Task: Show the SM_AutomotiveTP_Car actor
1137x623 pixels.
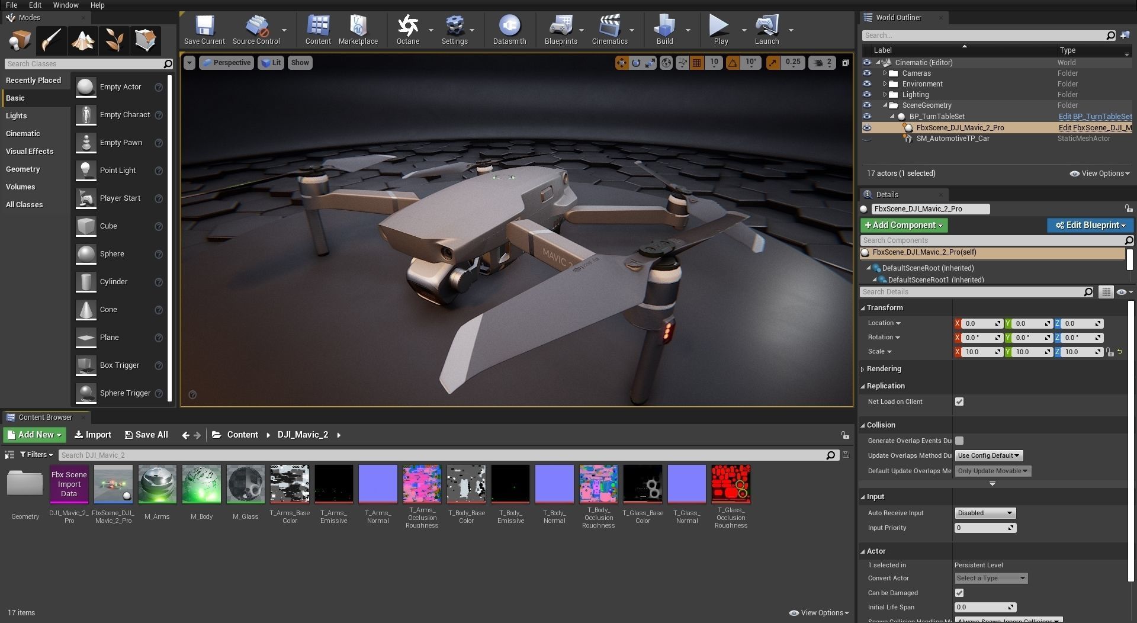Action: point(867,139)
